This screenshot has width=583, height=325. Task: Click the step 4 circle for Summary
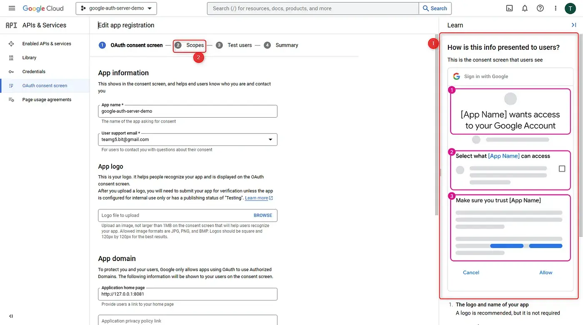[267, 45]
